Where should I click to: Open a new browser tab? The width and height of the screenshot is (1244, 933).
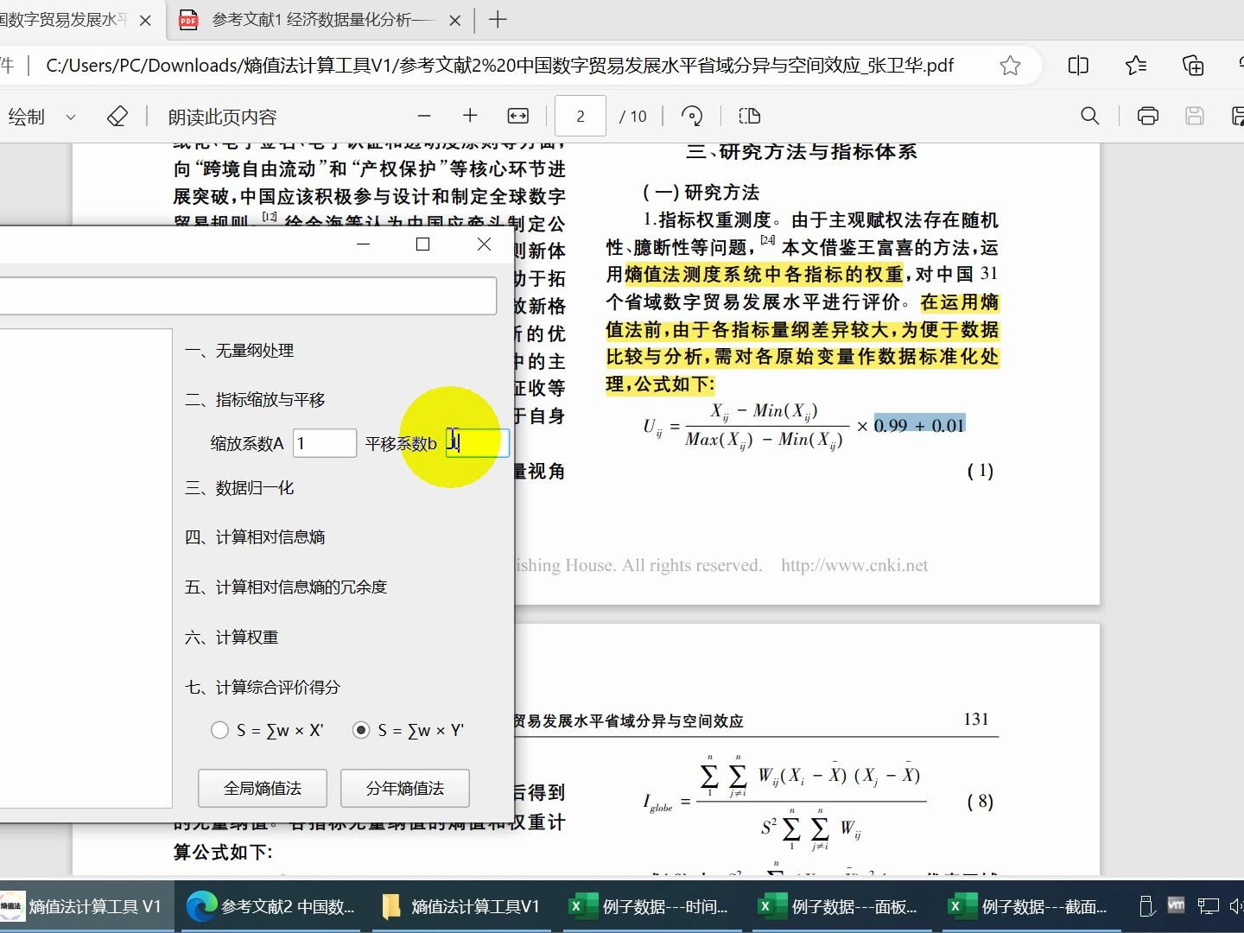click(498, 20)
